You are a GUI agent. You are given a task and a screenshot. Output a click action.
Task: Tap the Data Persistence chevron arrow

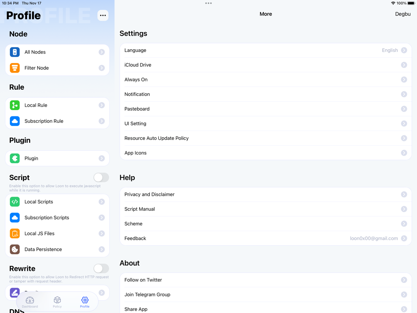(x=102, y=250)
